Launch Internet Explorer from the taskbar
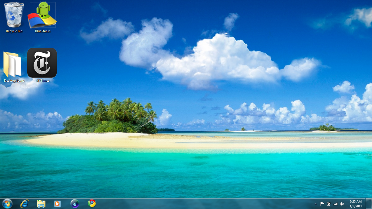 (x=24, y=204)
